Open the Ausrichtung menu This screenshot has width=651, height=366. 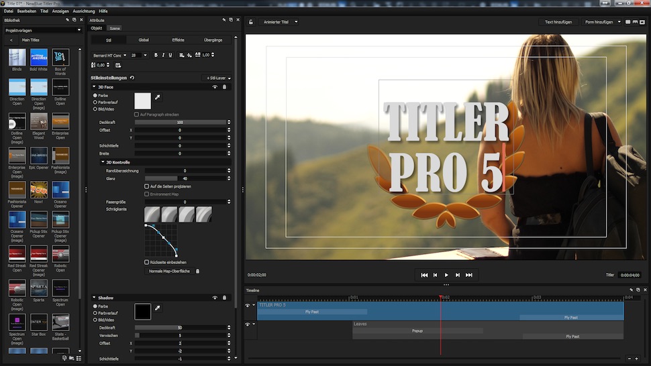click(83, 11)
